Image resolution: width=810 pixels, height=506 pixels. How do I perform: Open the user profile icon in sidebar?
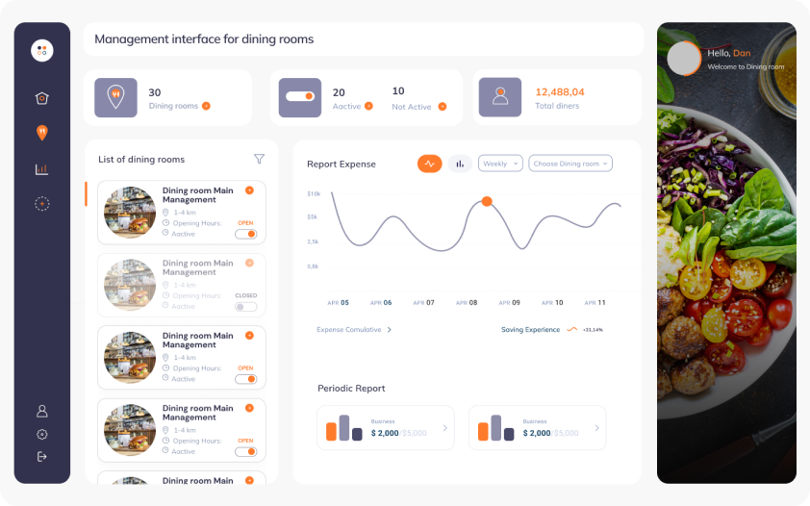tap(41, 411)
